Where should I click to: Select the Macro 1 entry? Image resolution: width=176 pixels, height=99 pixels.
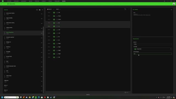click(x=23, y=86)
